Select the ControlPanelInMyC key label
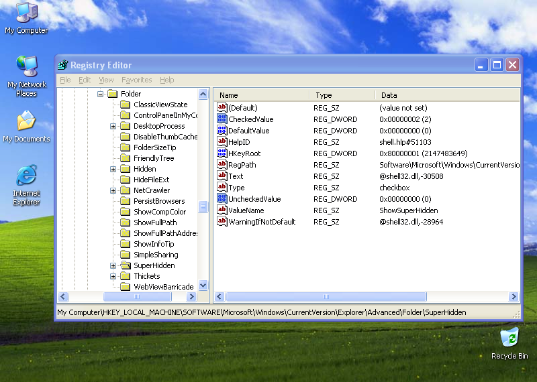Image resolution: width=537 pixels, height=382 pixels. click(165, 115)
